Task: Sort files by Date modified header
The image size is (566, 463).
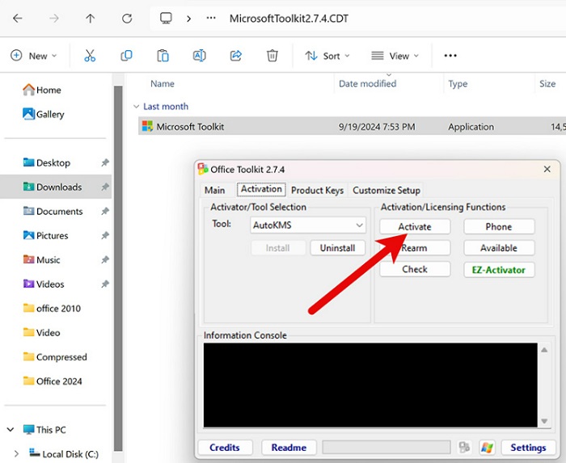Action: pos(367,84)
